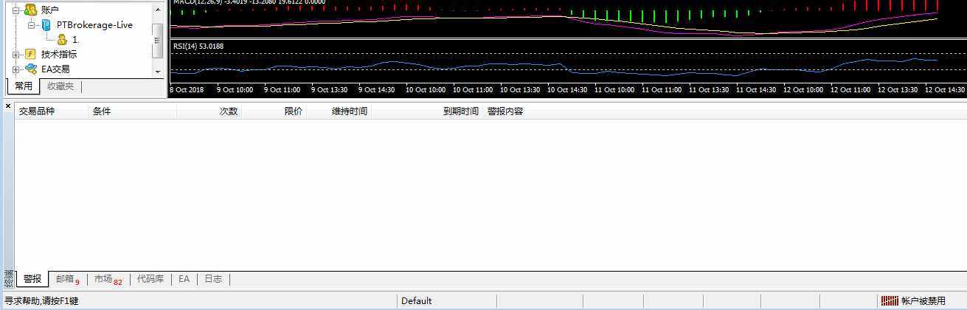This screenshot has width=967, height=310.
Task: Collapse the PTBrokerage-Live tree node
Action: (32, 24)
